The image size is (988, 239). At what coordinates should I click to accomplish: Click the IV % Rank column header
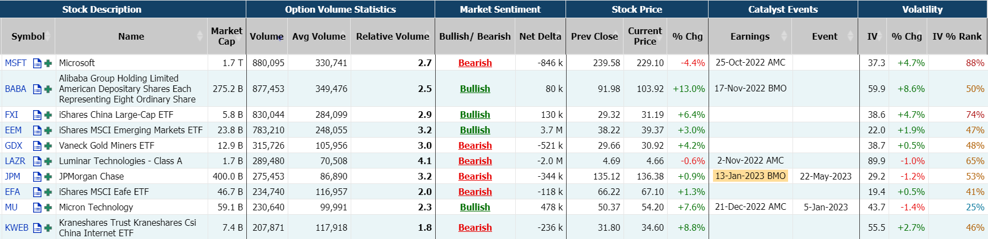(957, 36)
